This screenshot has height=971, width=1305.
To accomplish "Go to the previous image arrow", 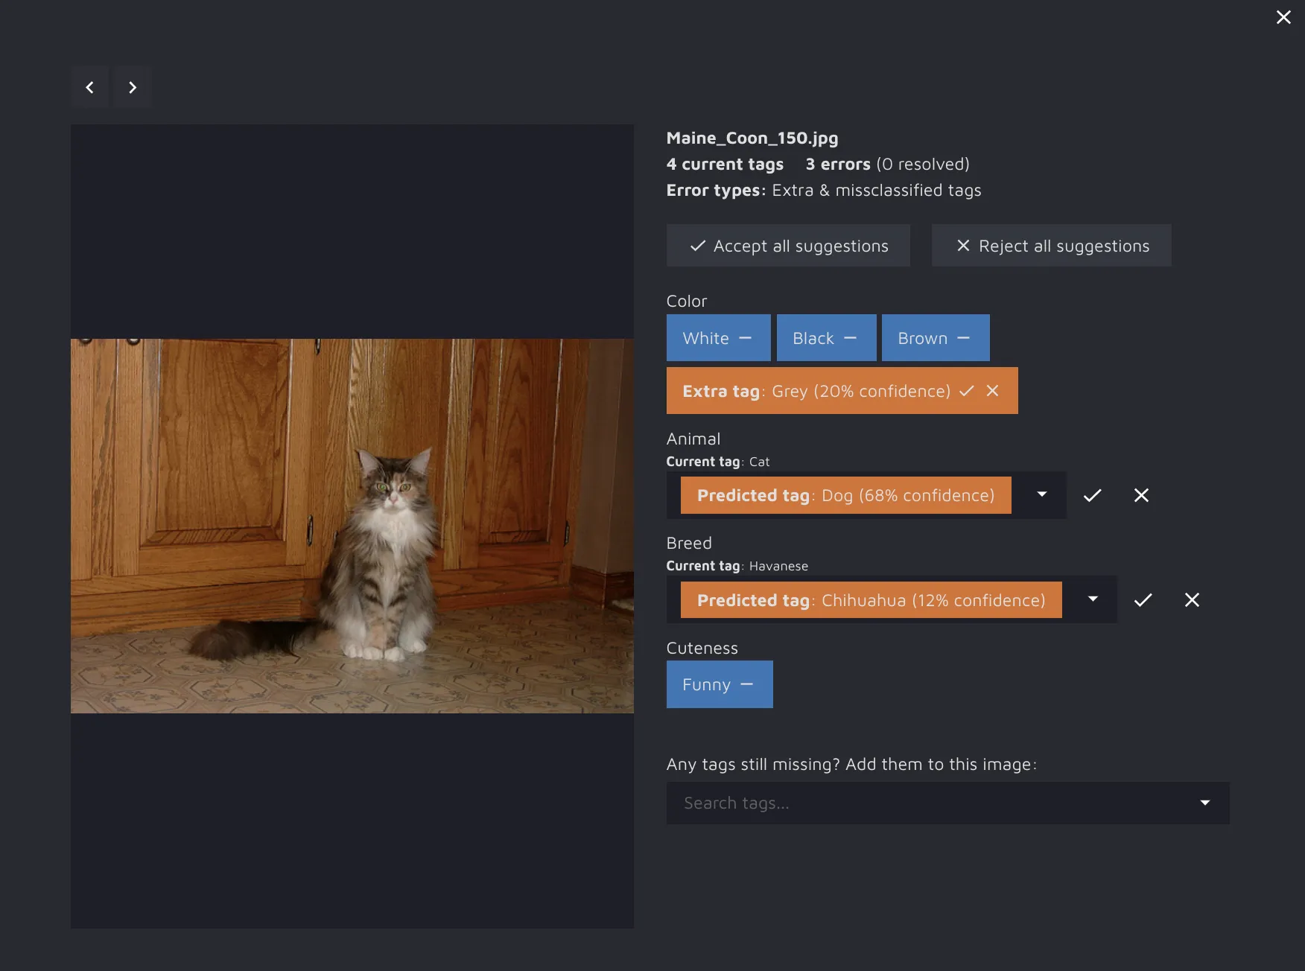I will 89,88.
